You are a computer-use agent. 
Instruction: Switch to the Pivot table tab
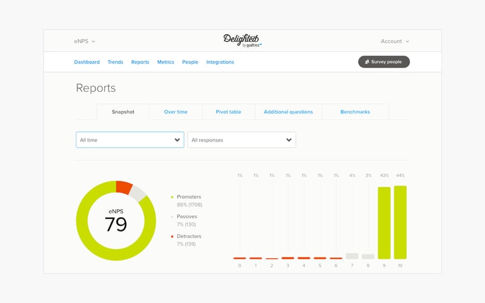(229, 112)
